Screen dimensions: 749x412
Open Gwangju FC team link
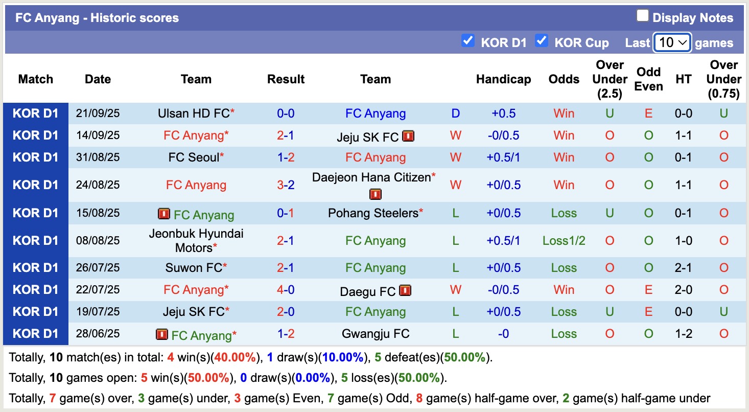click(376, 334)
